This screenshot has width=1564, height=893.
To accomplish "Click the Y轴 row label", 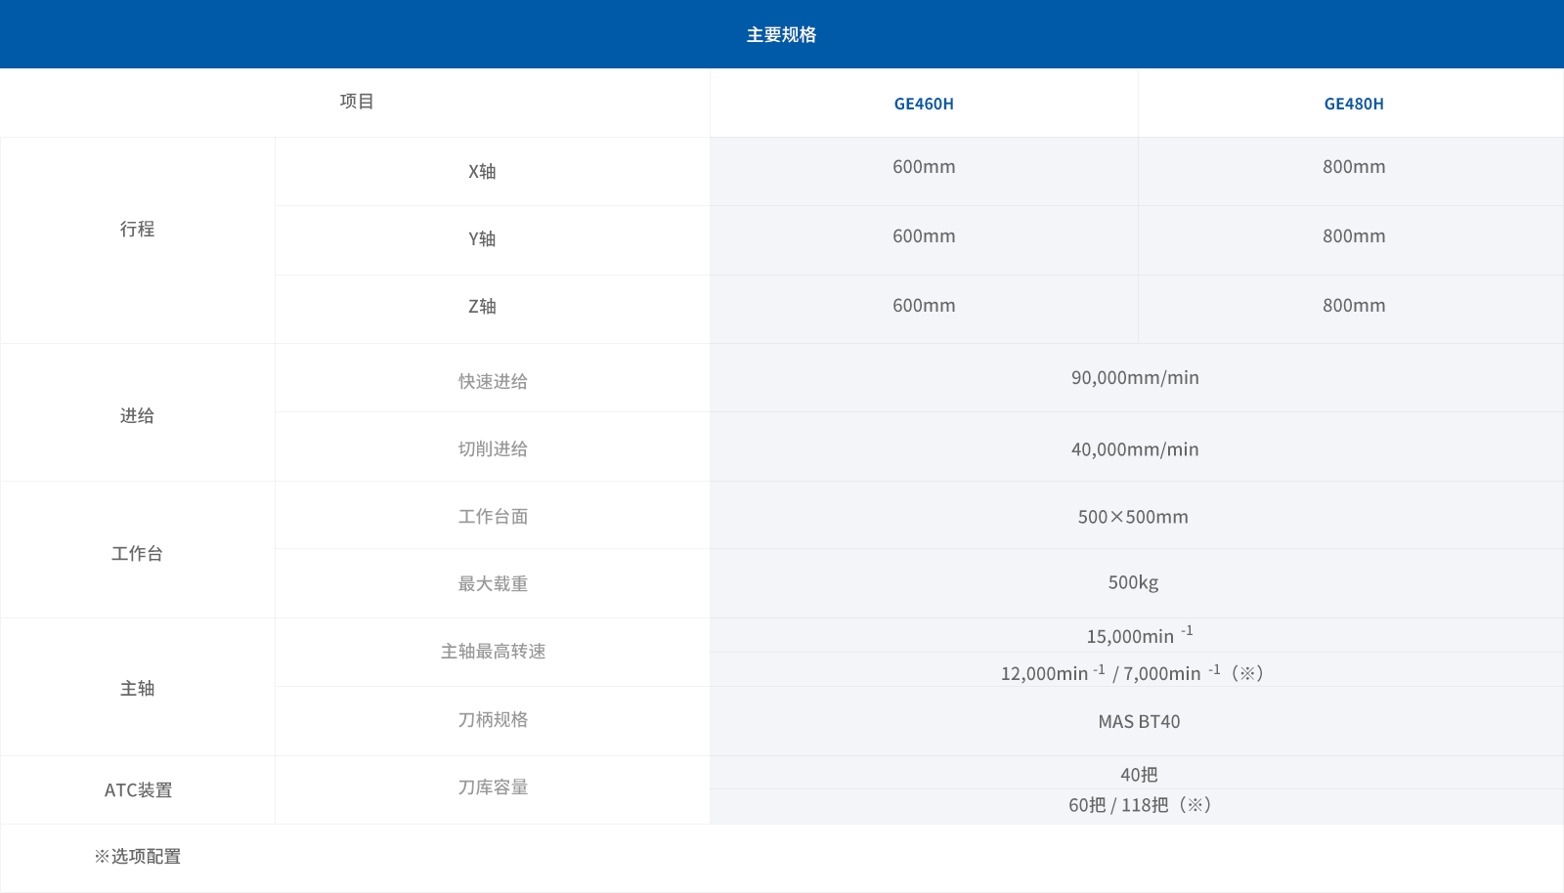I will click(x=482, y=238).
